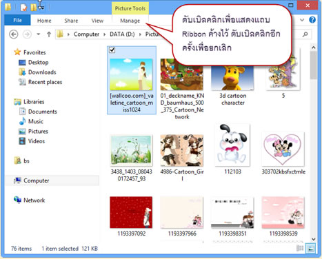This screenshot has height=259, width=322.
Task: Click the 1 item selected 121 KB text
Action: 70,249
